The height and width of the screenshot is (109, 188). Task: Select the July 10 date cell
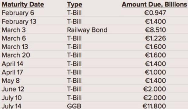[x=12, y=98]
